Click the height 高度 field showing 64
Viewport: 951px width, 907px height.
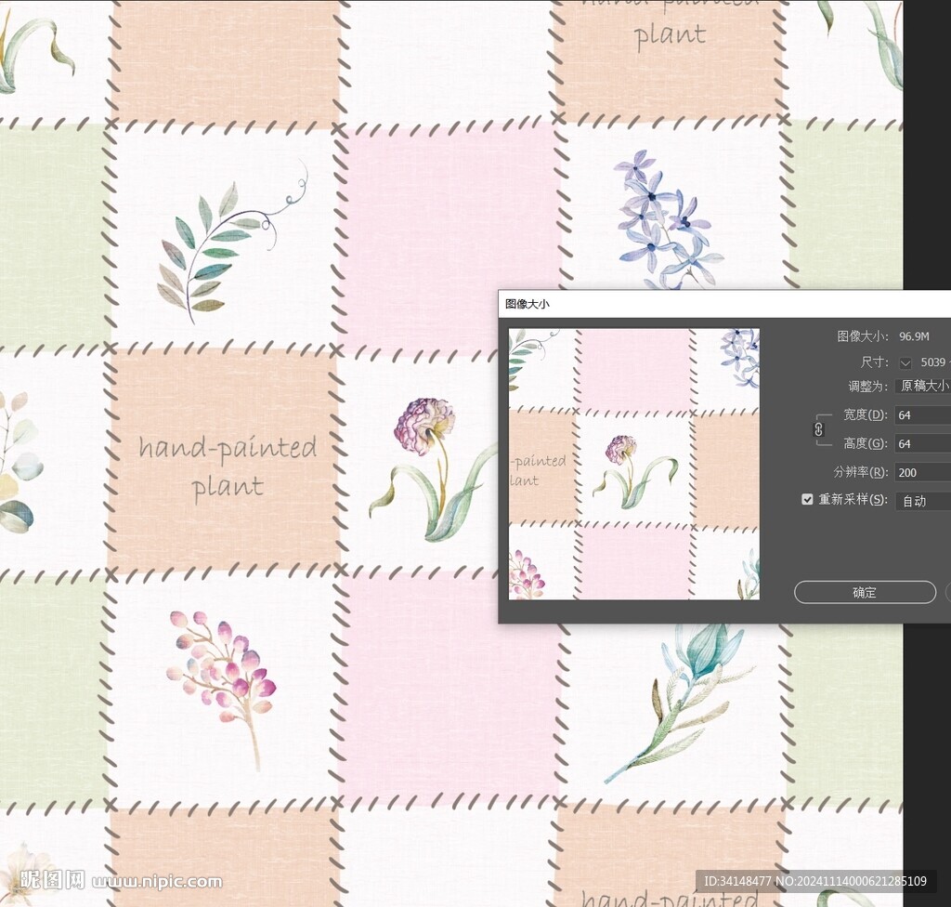click(922, 443)
